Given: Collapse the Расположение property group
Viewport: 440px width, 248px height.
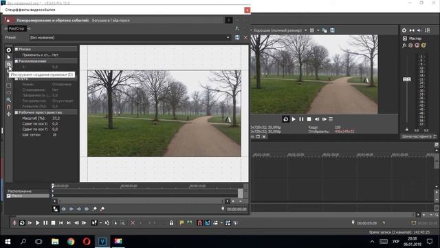Looking at the screenshot, I should 16,61.
